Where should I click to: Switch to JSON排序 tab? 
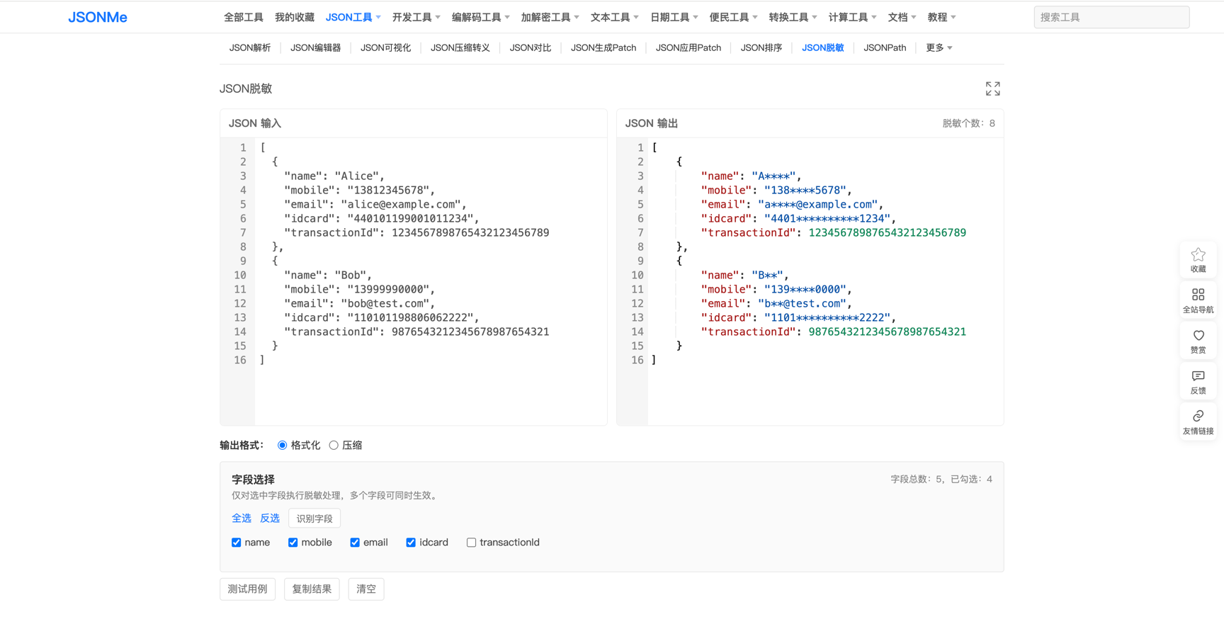pyautogui.click(x=761, y=48)
